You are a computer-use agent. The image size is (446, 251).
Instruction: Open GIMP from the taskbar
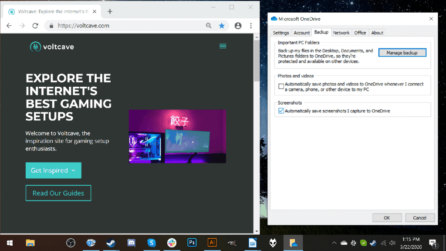tap(232, 243)
